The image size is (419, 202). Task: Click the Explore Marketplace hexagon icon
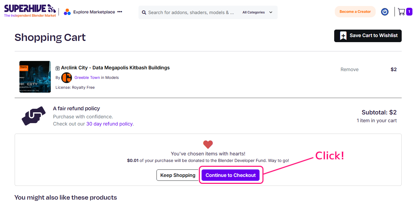click(67, 12)
